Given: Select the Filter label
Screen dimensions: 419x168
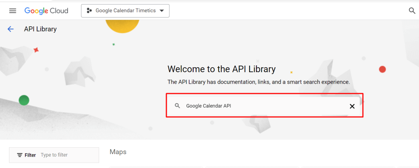Looking at the screenshot, I should tap(30, 155).
